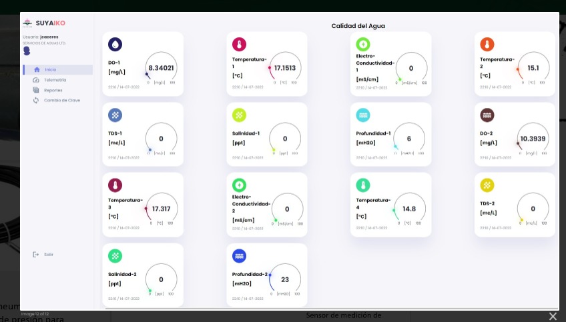Click the Profundidad-2 blue waves icon
This screenshot has height=322, width=566.
point(239,255)
